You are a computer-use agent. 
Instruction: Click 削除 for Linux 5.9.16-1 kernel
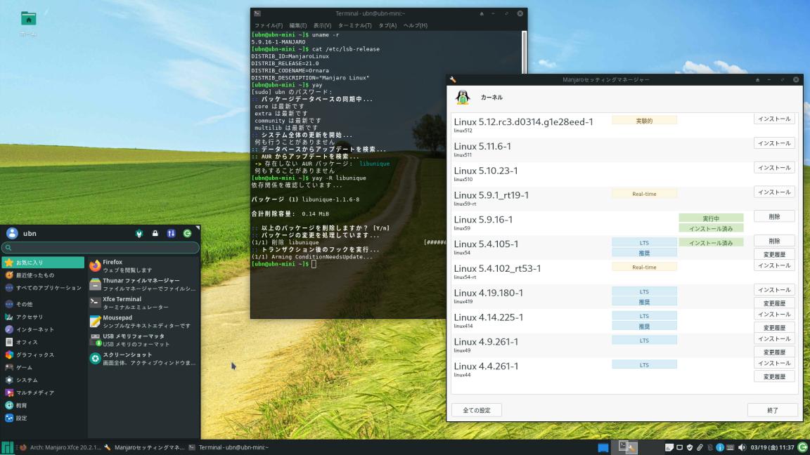(x=774, y=217)
